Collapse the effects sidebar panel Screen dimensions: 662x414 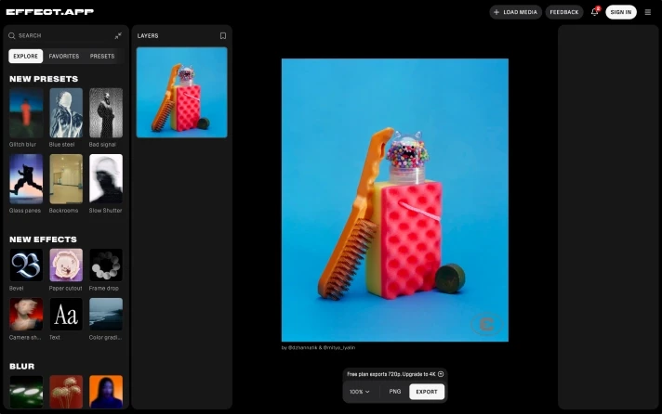[118, 36]
